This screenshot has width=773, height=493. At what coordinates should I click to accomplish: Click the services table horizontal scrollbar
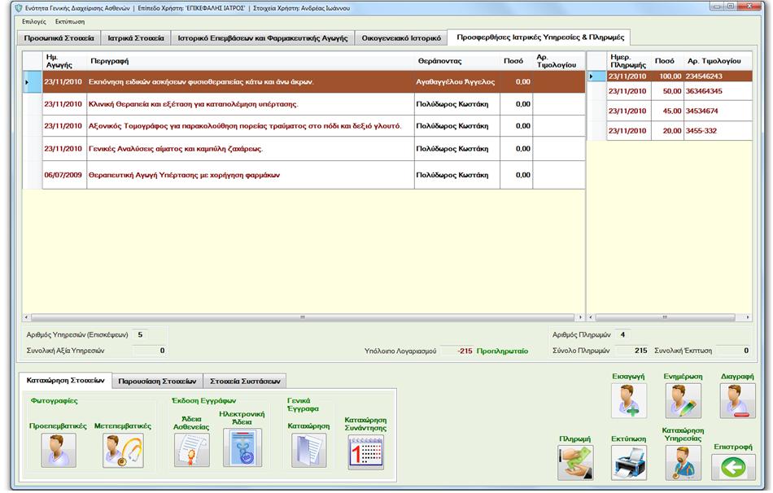click(303, 316)
